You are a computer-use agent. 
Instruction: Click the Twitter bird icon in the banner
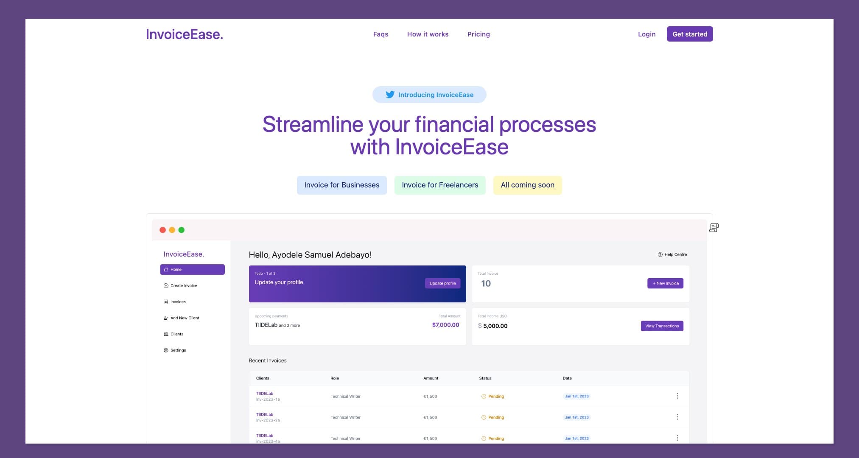coord(391,95)
